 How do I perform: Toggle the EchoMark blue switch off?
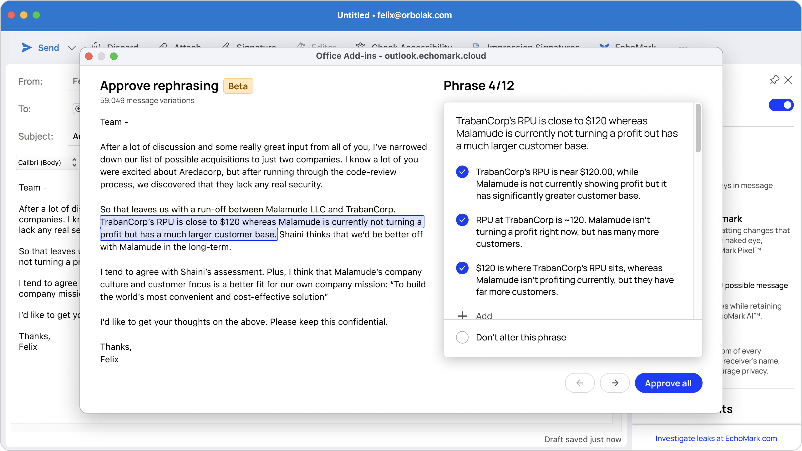[781, 105]
